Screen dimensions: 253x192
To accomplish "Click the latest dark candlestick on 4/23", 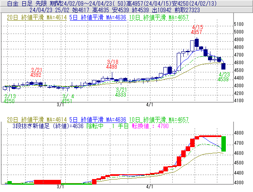I will coord(223,66).
